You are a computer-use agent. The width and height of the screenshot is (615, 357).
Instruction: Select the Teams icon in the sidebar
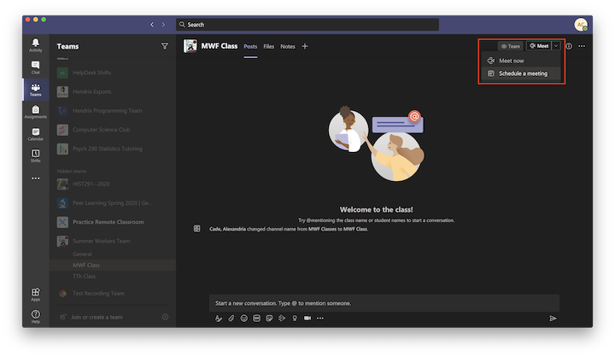35,90
